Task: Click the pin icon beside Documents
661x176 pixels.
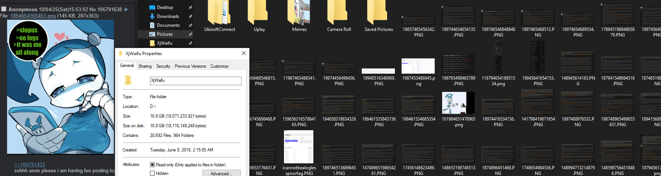Action: pyautogui.click(x=190, y=25)
